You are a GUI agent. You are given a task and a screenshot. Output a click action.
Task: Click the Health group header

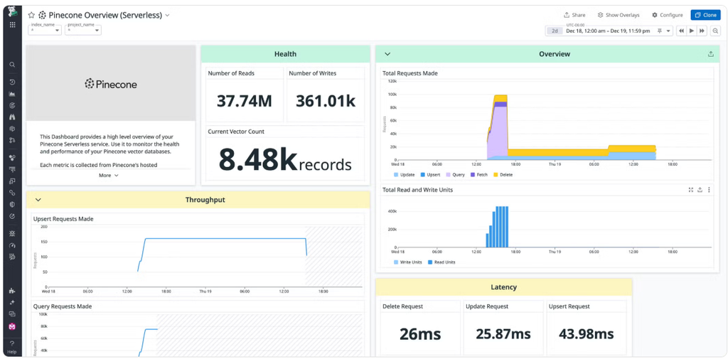point(285,54)
